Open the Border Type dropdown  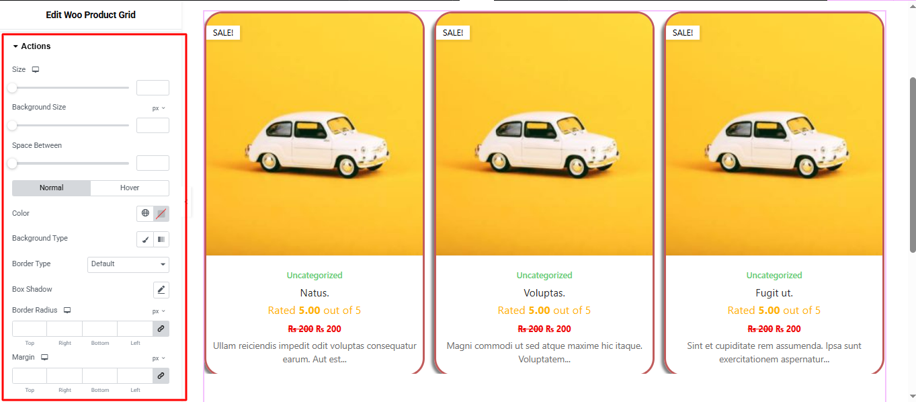[x=128, y=264]
